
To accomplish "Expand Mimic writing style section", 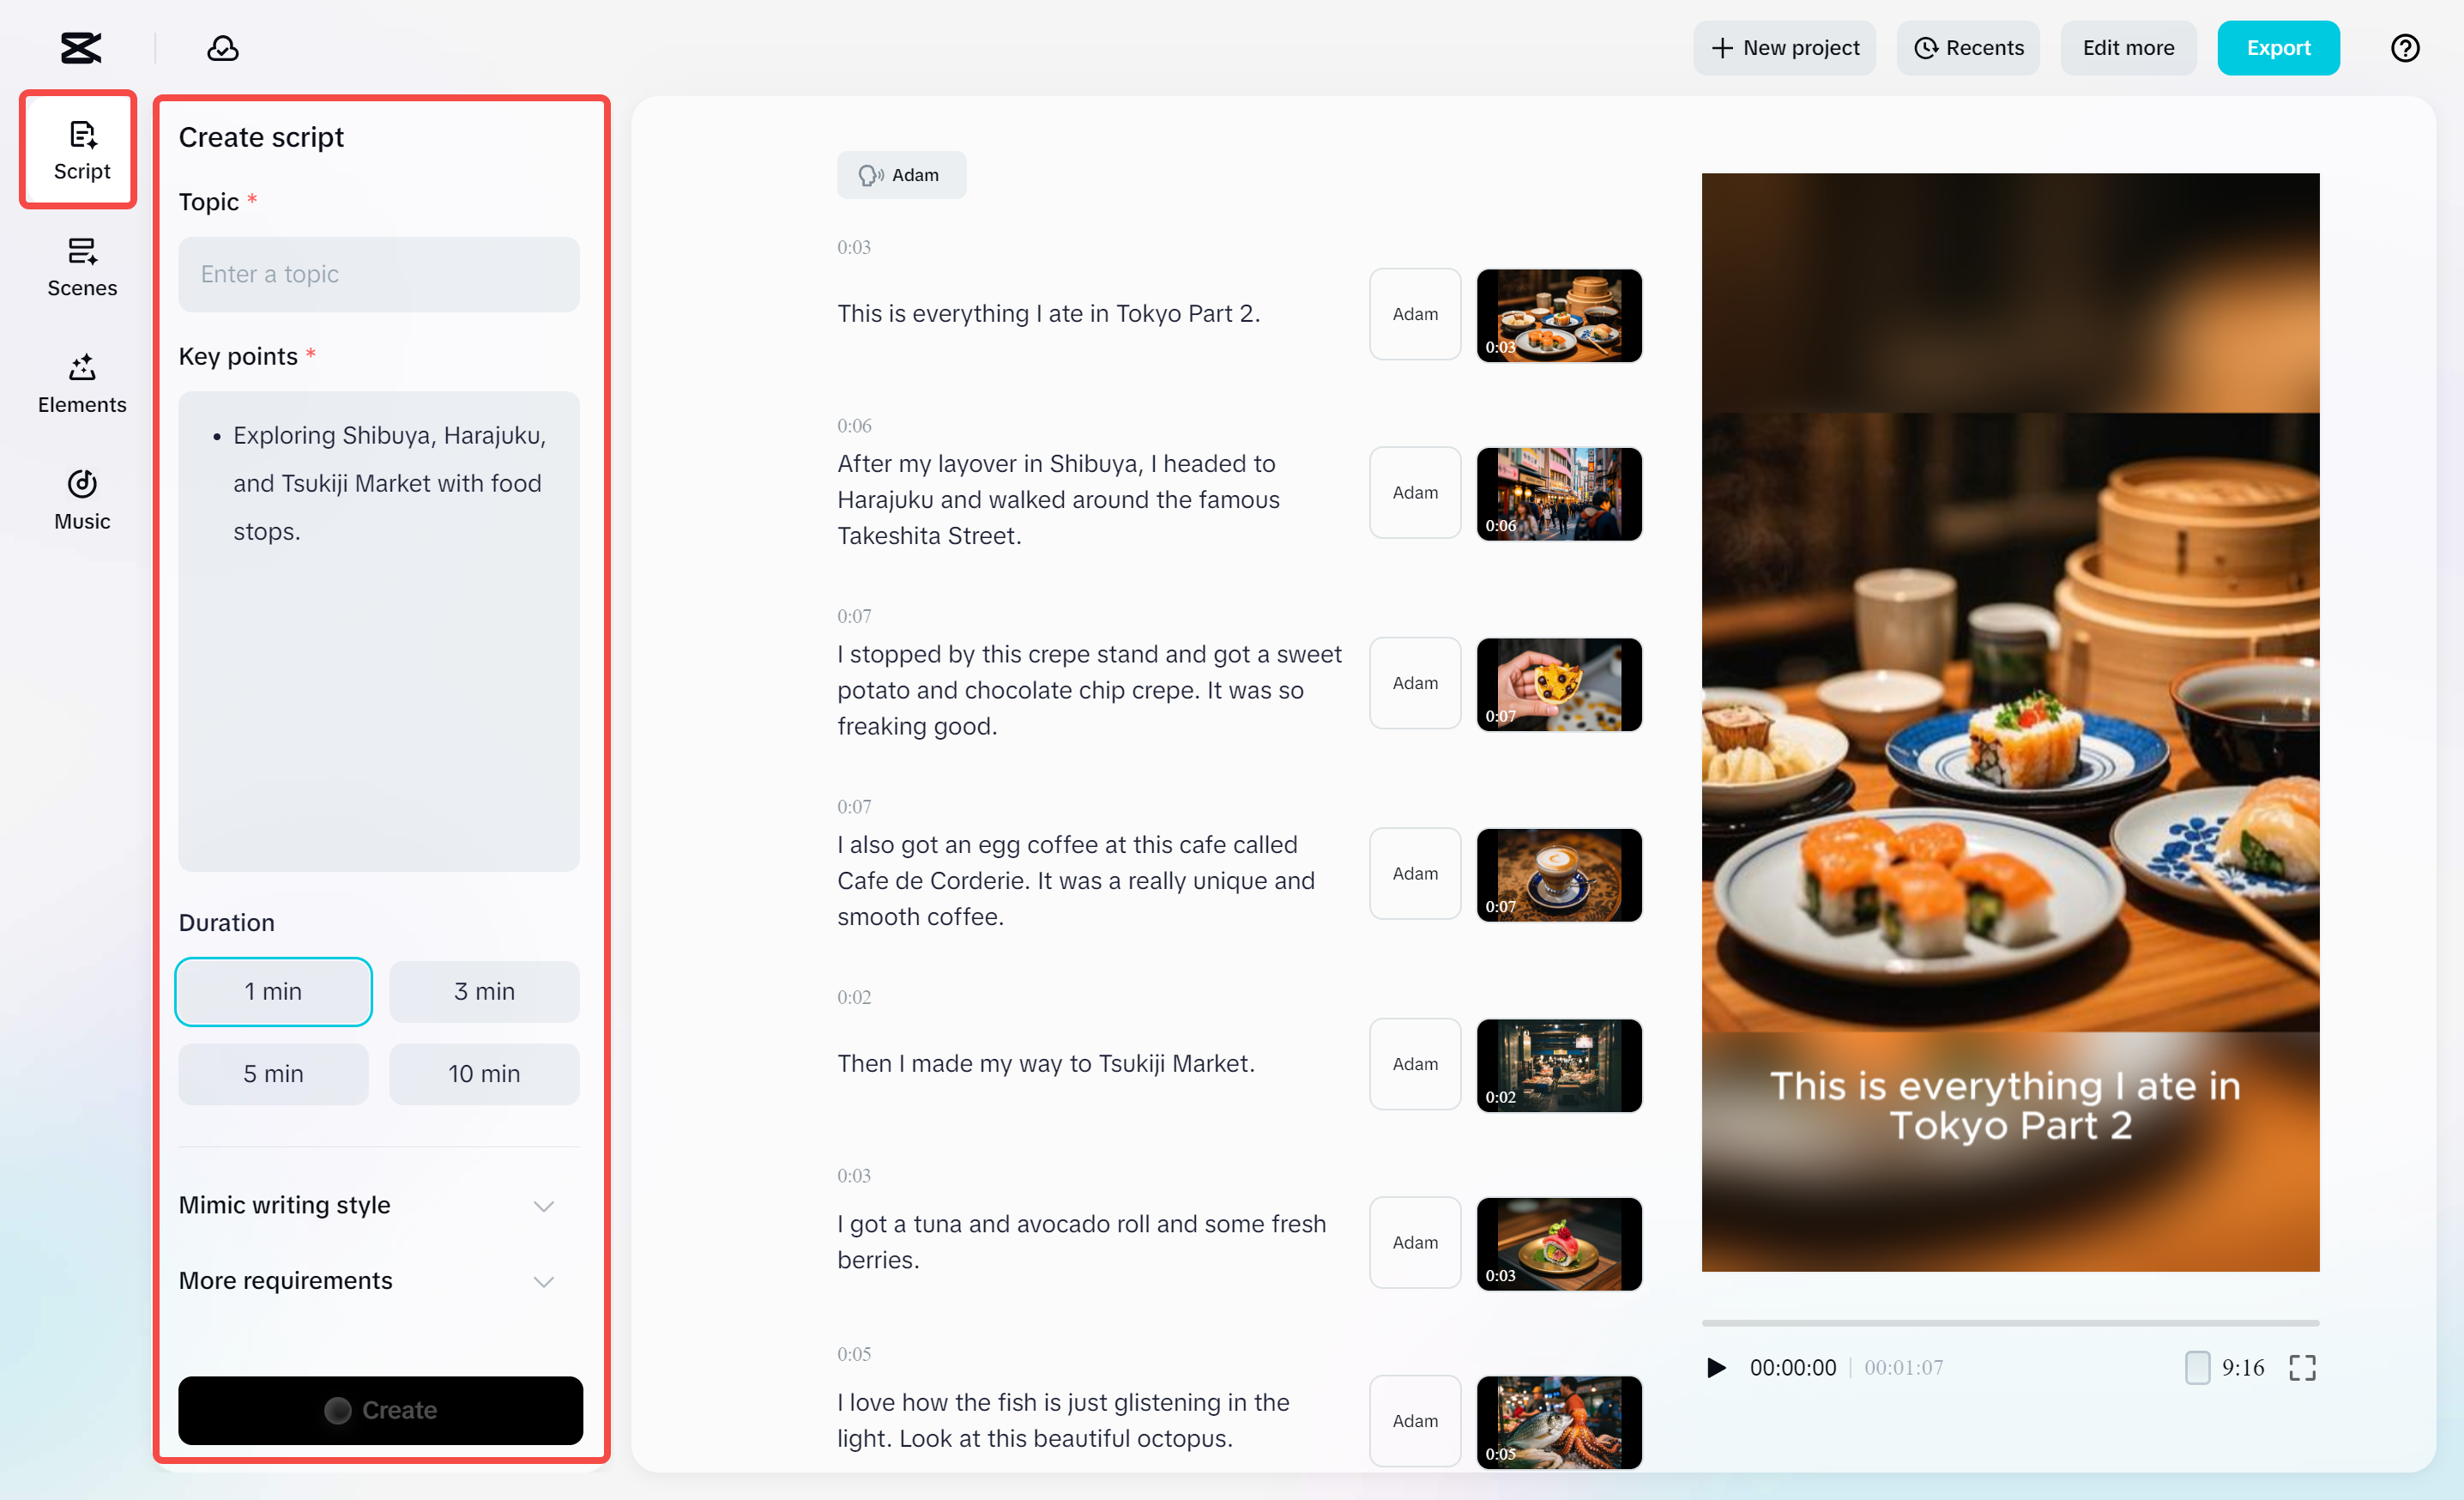I will (366, 1205).
